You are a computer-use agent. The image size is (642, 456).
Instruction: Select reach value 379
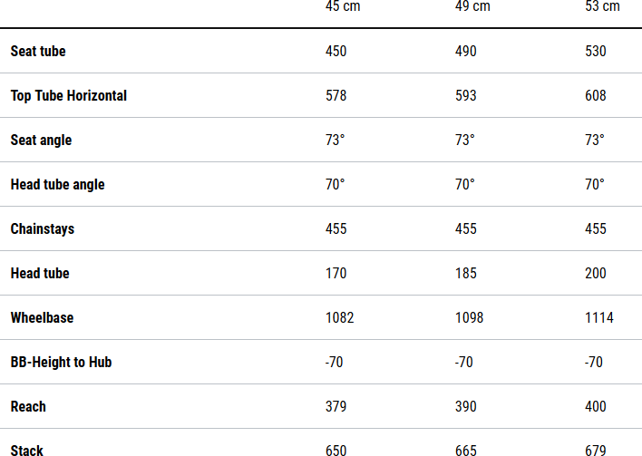[x=336, y=407]
